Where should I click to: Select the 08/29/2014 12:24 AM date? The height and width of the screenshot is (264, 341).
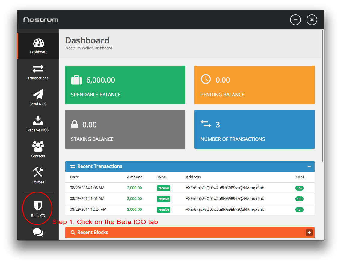(88, 210)
